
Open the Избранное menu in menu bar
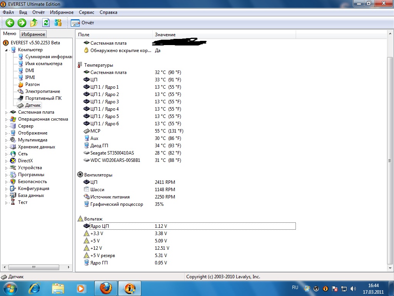coord(62,12)
